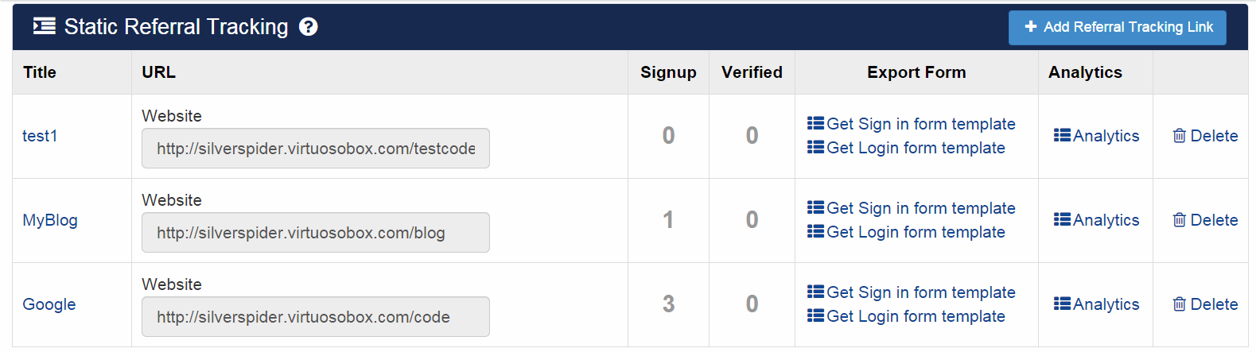Open the Google title link
1256x352 pixels.
coord(49,304)
